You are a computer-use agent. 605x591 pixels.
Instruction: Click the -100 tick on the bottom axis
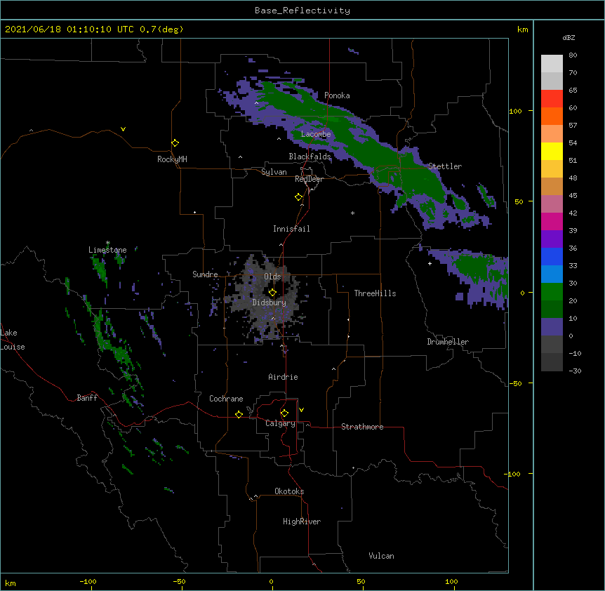pos(88,581)
